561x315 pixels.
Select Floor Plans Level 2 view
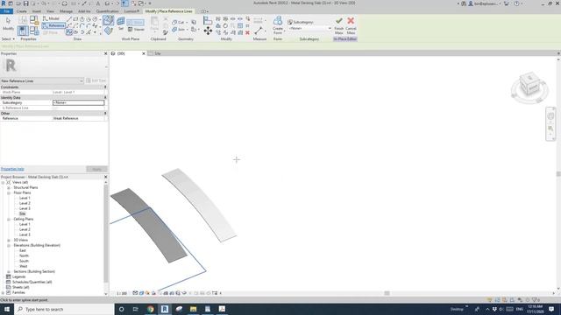pos(25,203)
